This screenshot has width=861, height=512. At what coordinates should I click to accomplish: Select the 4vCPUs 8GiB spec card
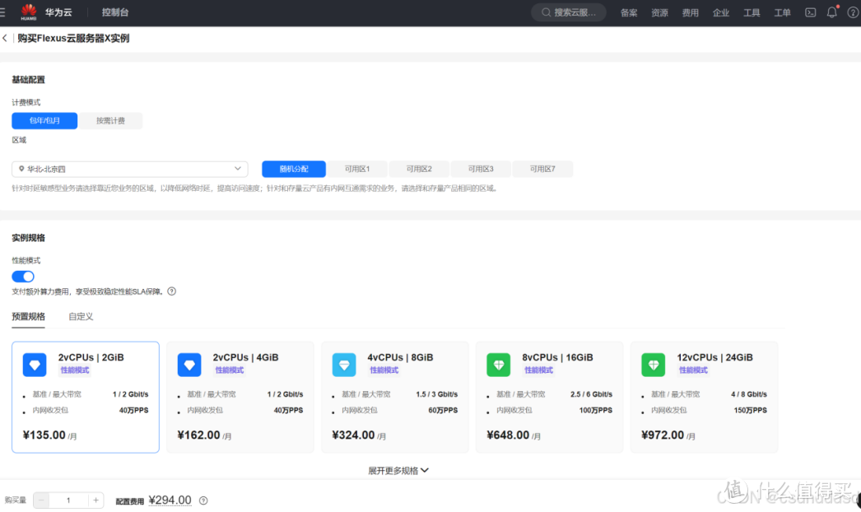tap(395, 395)
